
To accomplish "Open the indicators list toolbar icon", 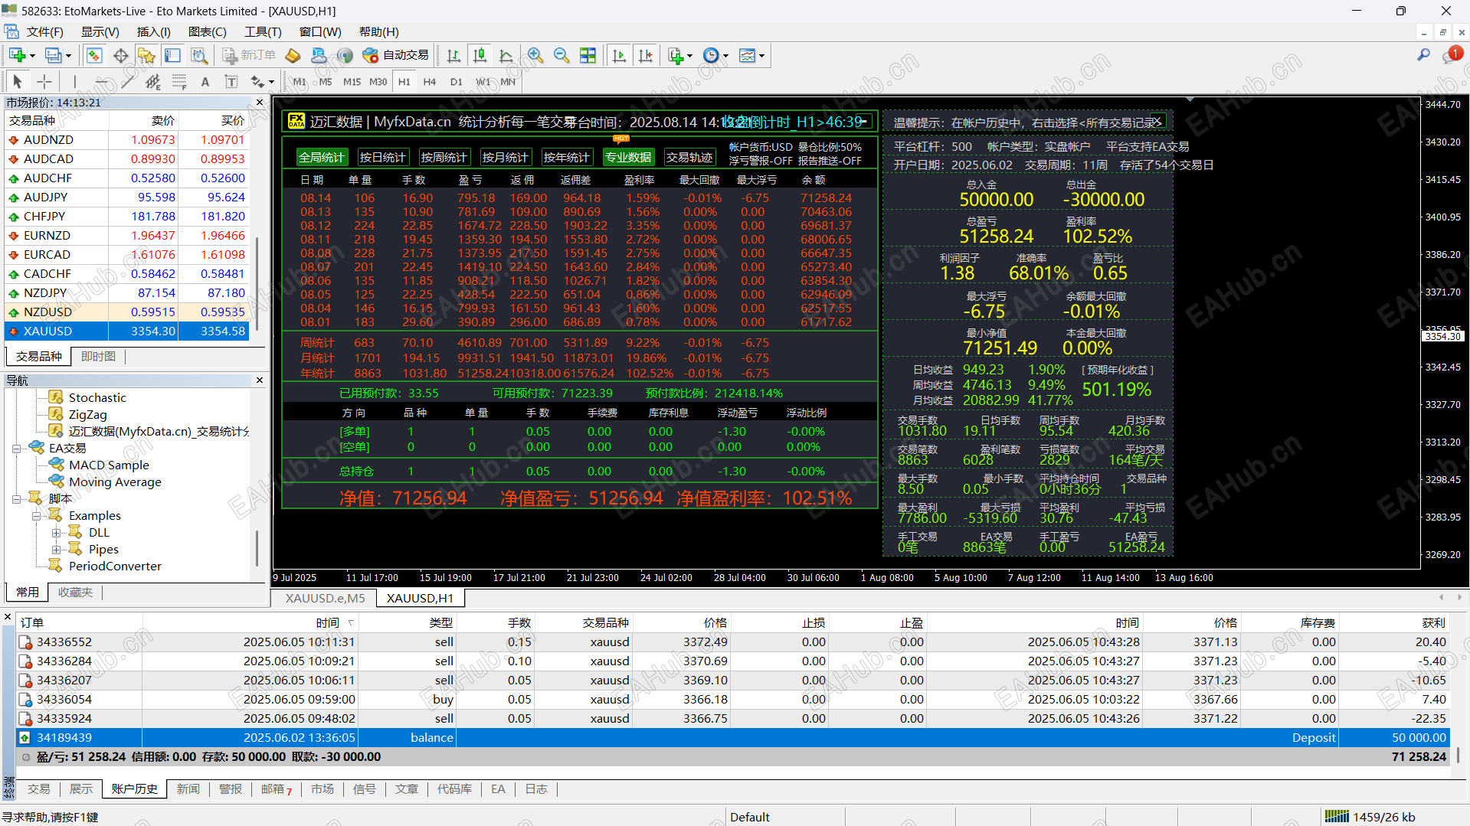I will [675, 55].
